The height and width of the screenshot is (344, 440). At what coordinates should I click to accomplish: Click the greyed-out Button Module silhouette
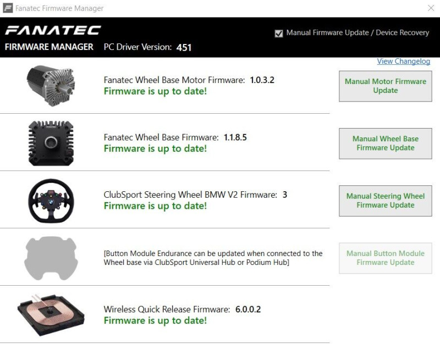[x=50, y=258]
